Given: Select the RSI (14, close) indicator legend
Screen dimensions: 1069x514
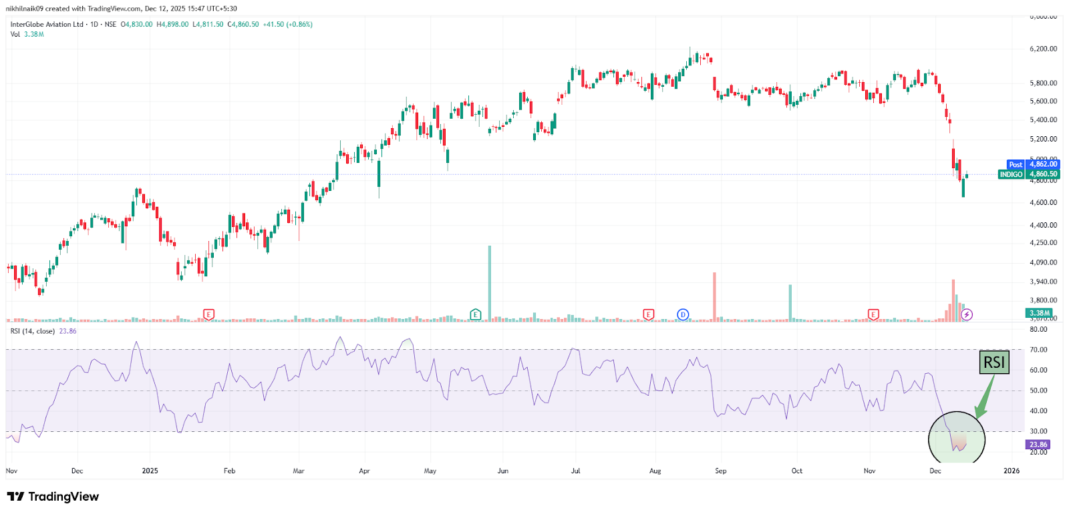Looking at the screenshot, I should click(x=33, y=331).
